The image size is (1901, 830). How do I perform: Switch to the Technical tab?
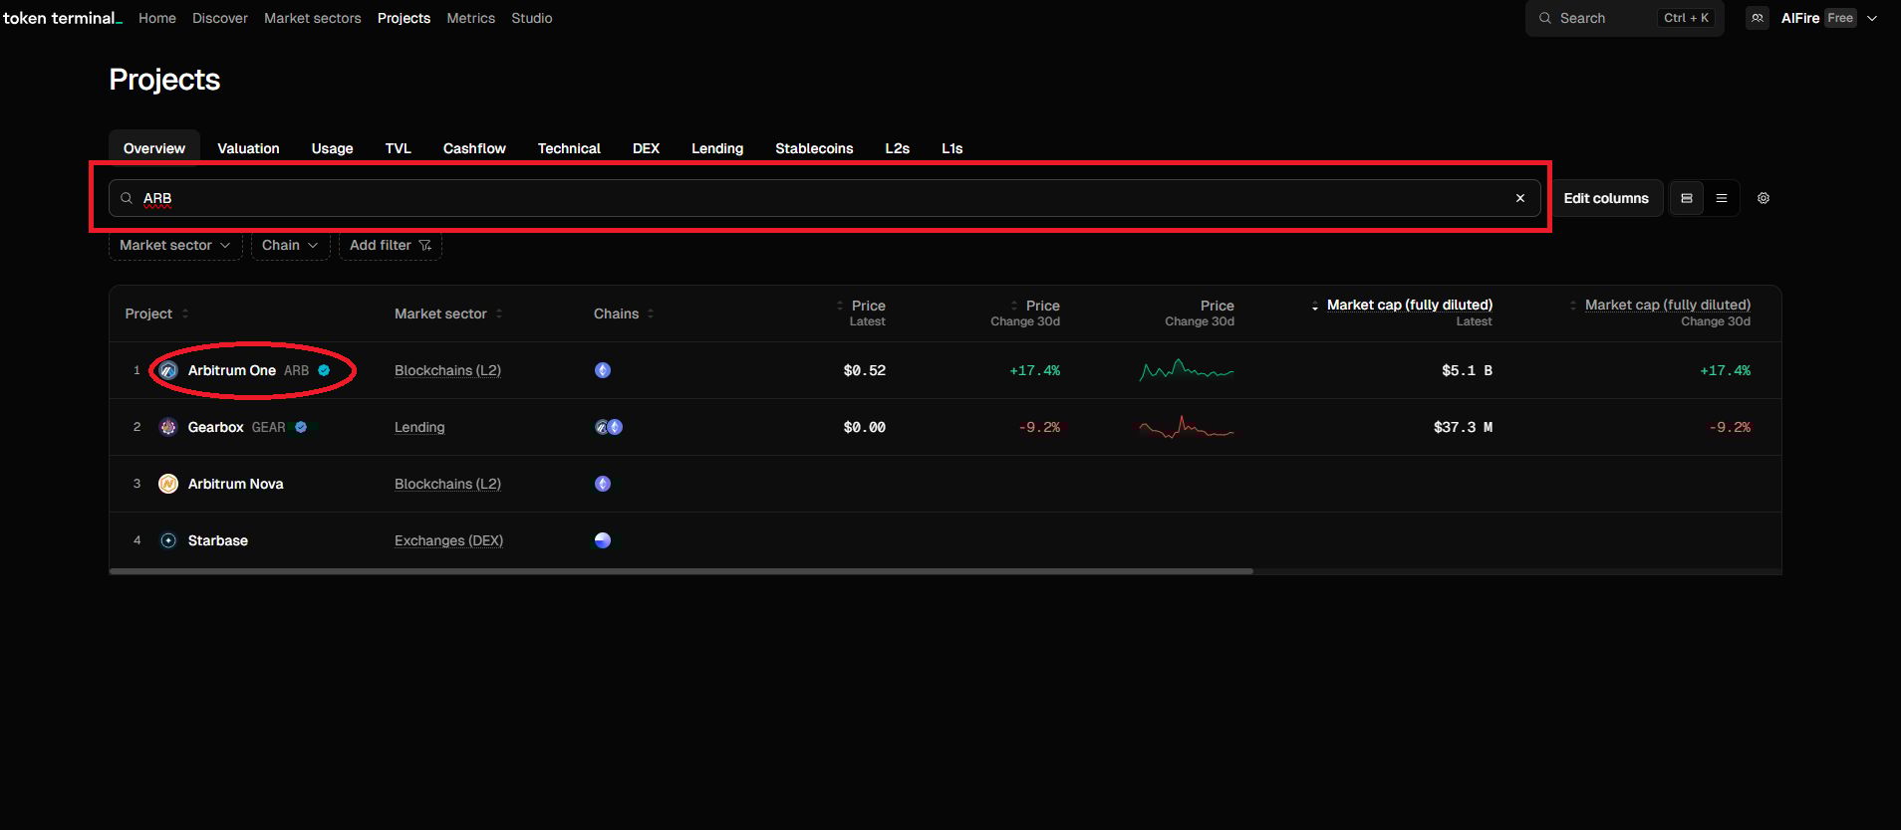(569, 148)
